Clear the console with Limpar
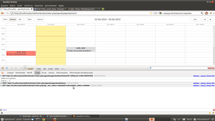Image resolution: width=215 pixels, height=121 pixels. click(10, 73)
